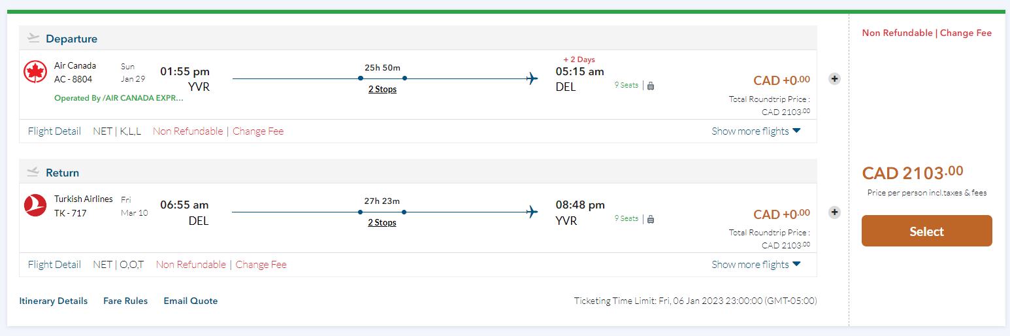Click the Departure takeoff plane icon
The image size is (1010, 336).
pyautogui.click(x=33, y=39)
